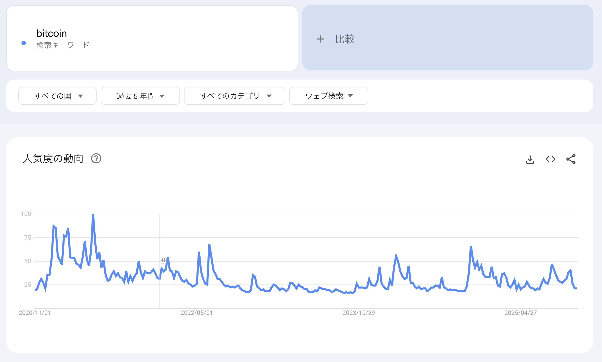The image size is (602, 362).
Task: Open the ウェブ検索 search type dropdown
Action: (329, 96)
